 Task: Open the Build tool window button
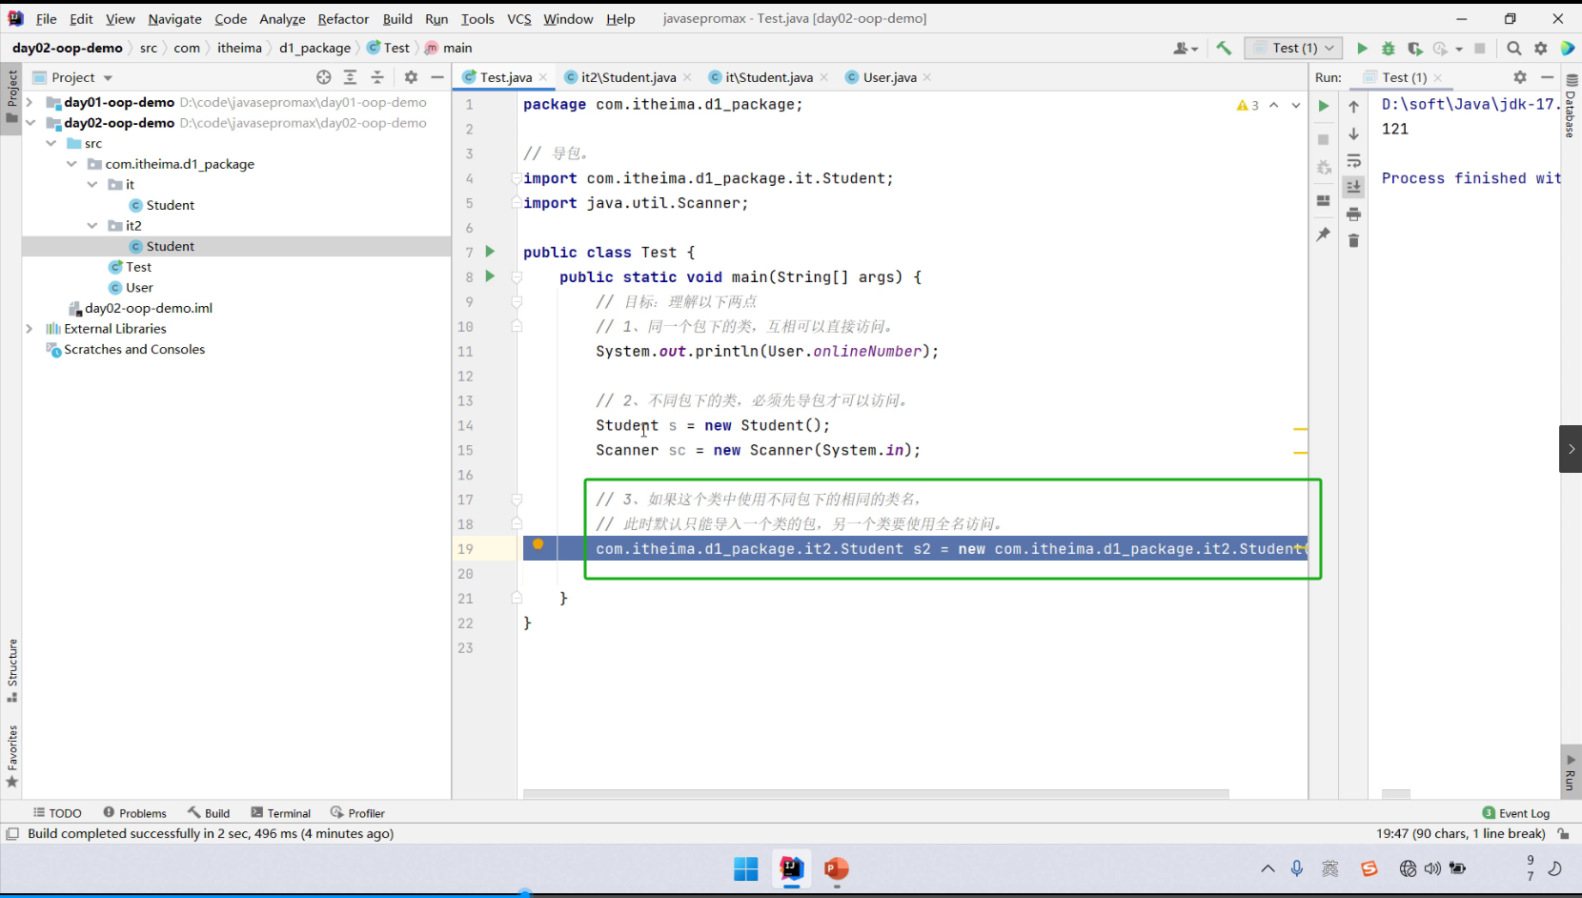tap(209, 813)
